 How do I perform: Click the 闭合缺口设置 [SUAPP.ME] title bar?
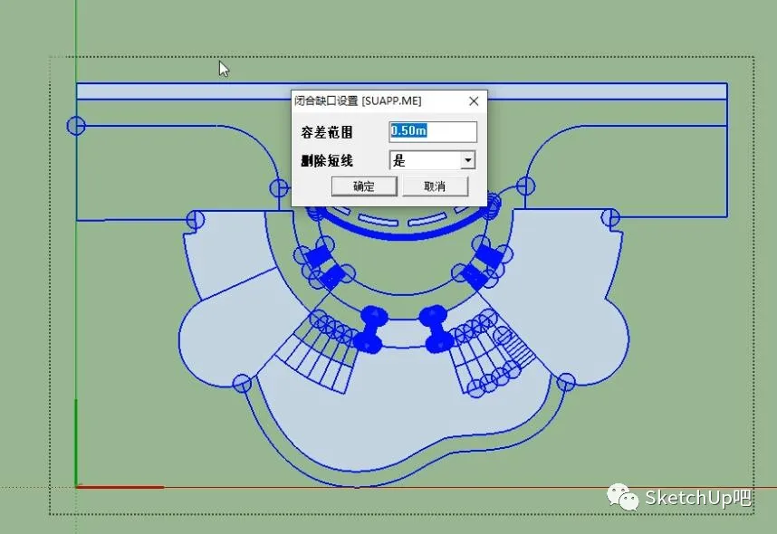click(x=389, y=101)
